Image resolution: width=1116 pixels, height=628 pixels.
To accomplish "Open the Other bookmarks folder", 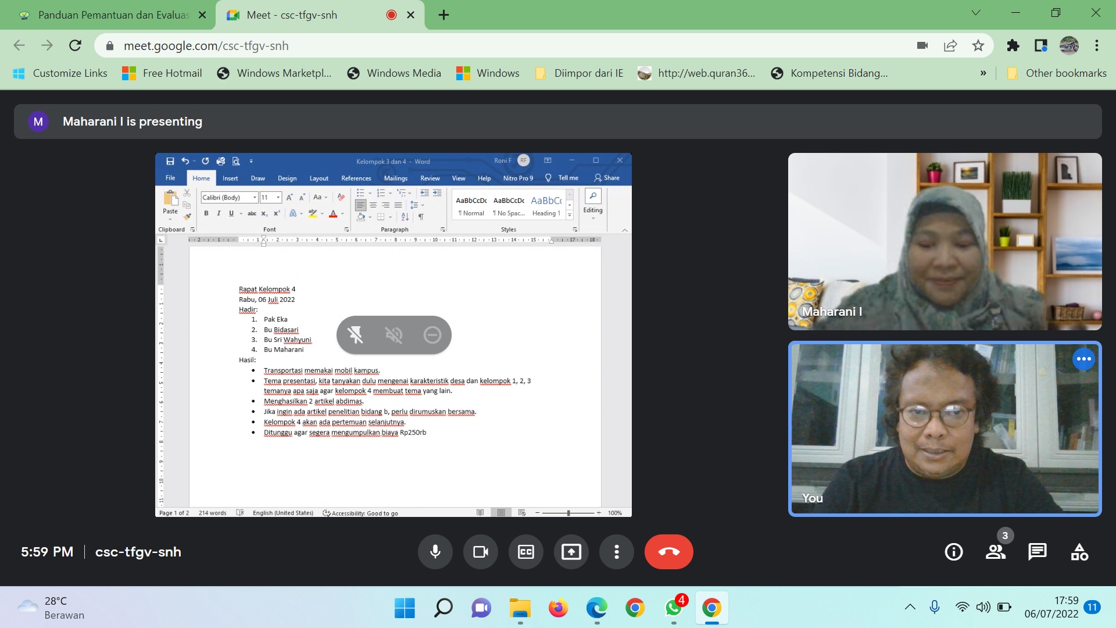I will [x=1057, y=73].
